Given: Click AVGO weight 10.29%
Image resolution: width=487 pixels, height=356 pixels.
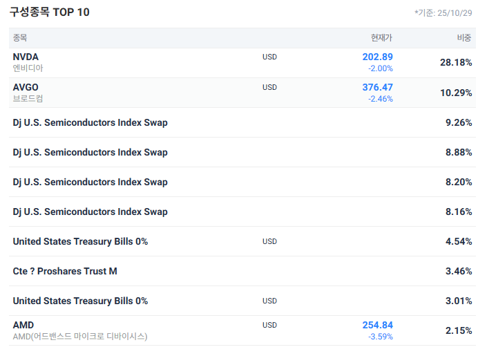Looking at the screenshot, I should click(456, 93).
